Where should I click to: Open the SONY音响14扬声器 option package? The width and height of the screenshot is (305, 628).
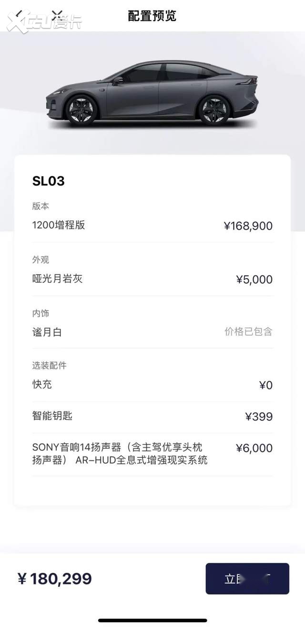[x=119, y=454]
